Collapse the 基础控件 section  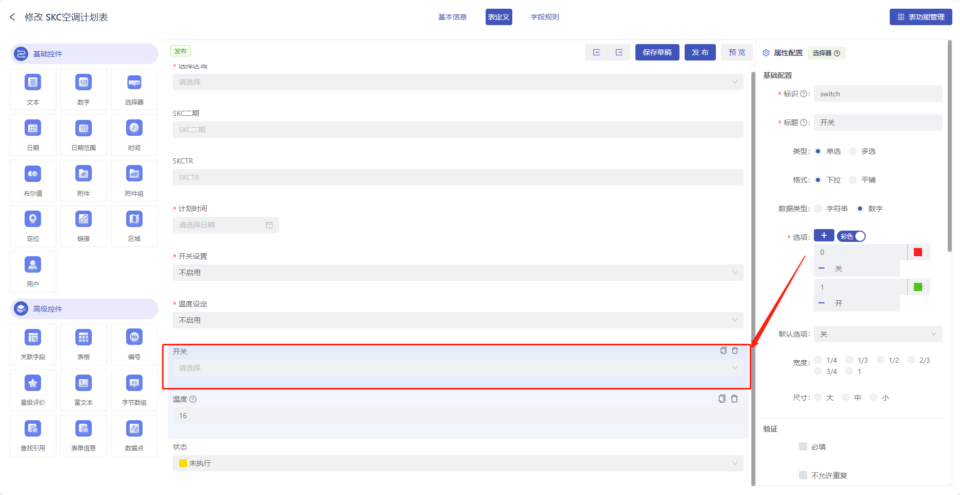pos(84,54)
